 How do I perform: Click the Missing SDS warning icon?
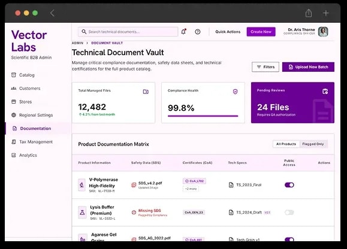tap(134, 212)
